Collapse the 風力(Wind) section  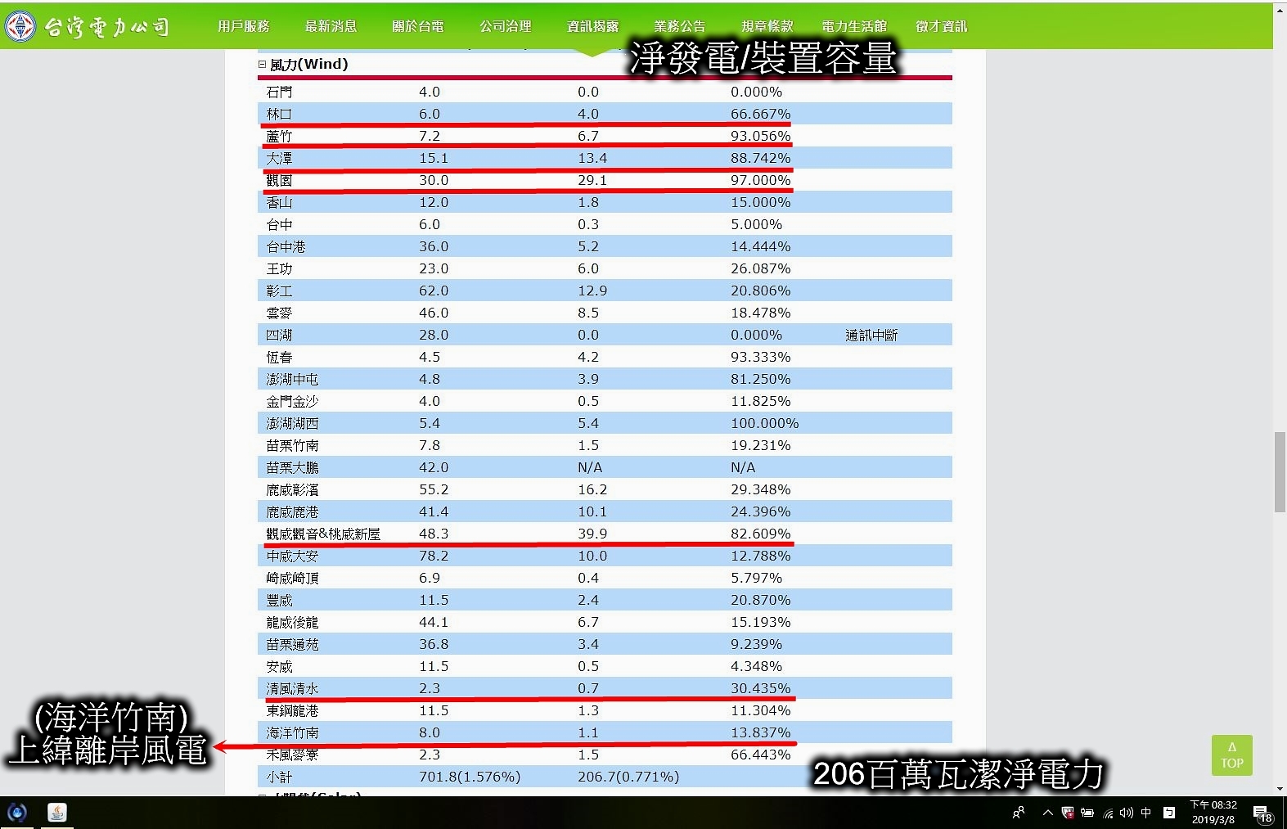point(263,64)
